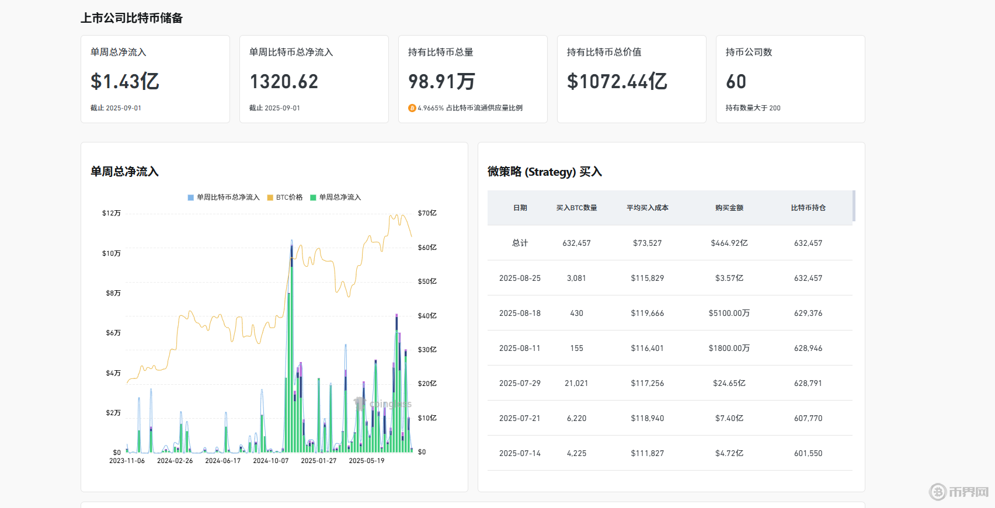This screenshot has height=508, width=995.
Task: Click the 持有比特币总价值 card
Action: [631, 79]
